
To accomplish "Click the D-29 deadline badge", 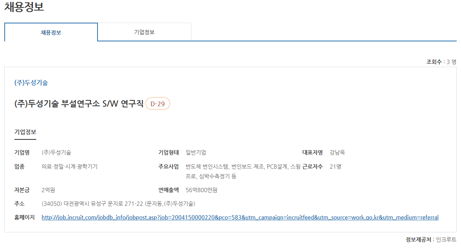I will coord(158,103).
